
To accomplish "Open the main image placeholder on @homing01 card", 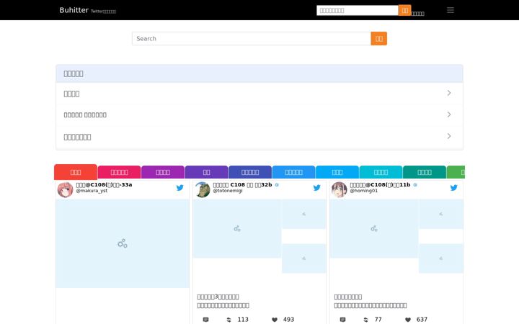I will click(374, 228).
